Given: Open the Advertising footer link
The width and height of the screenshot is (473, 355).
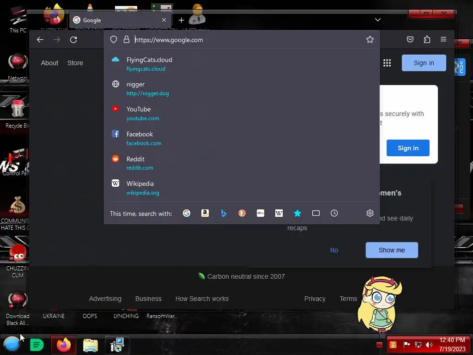Looking at the screenshot, I should point(105,299).
